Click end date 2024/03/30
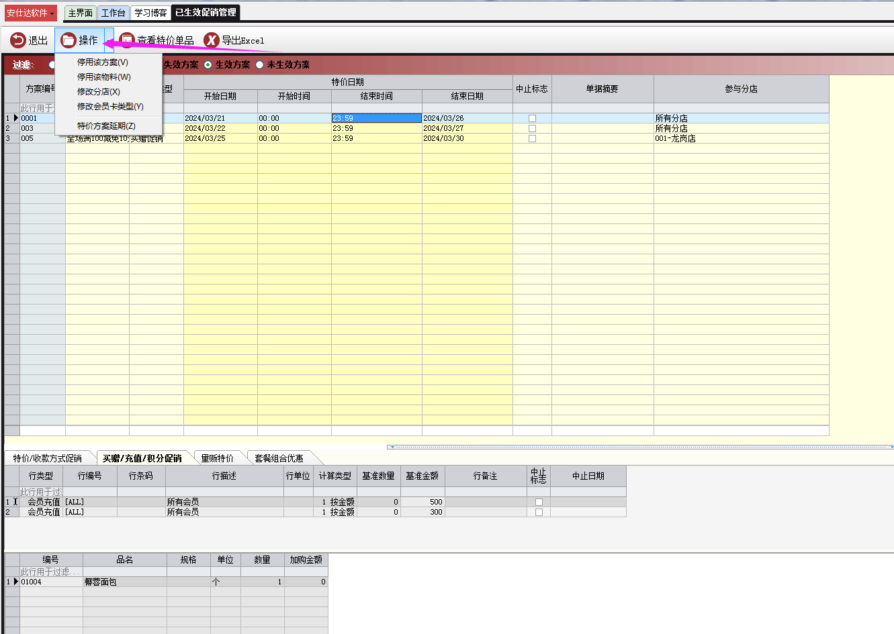The width and height of the screenshot is (894, 634). point(467,138)
